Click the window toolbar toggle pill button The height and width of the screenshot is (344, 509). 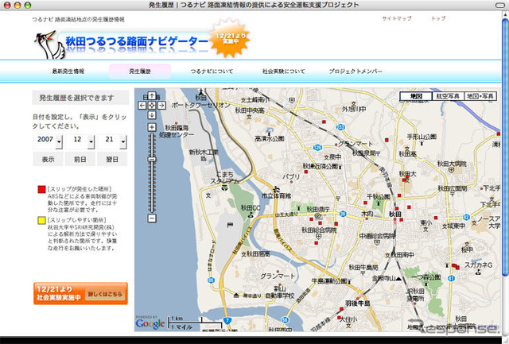coord(500,6)
